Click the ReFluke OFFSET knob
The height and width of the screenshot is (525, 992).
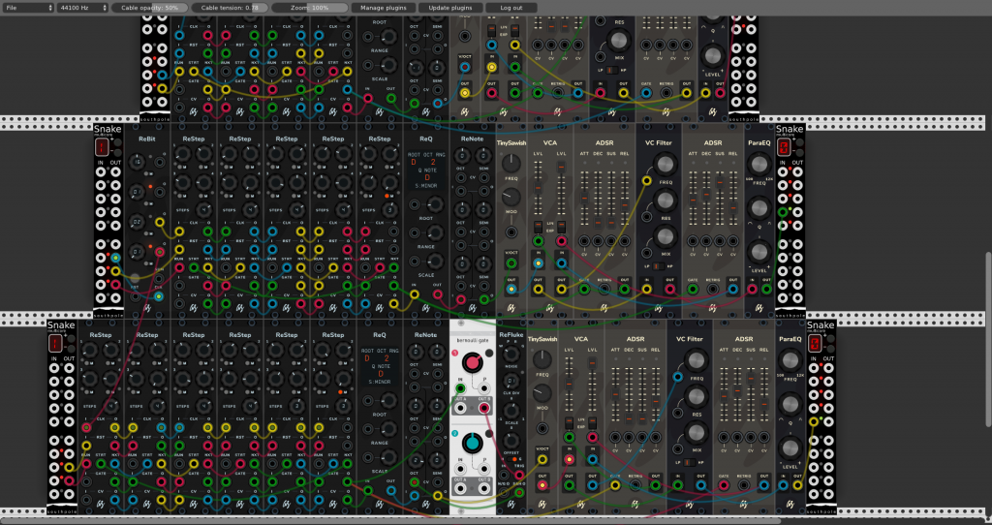pos(511,440)
